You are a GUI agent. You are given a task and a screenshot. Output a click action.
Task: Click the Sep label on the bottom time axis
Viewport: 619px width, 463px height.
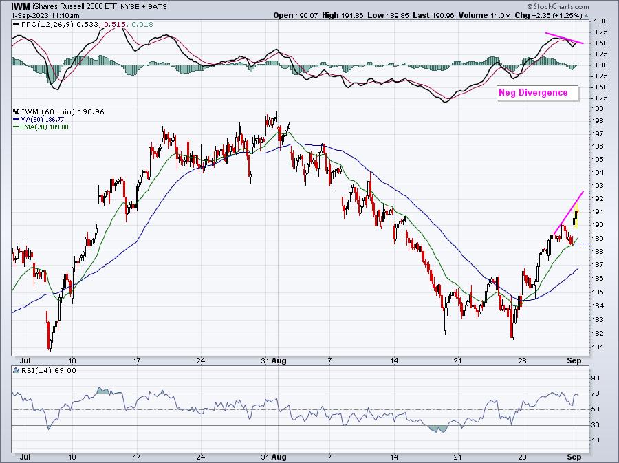point(574,457)
